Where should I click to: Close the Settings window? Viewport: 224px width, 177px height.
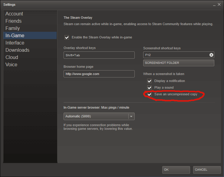219,5
